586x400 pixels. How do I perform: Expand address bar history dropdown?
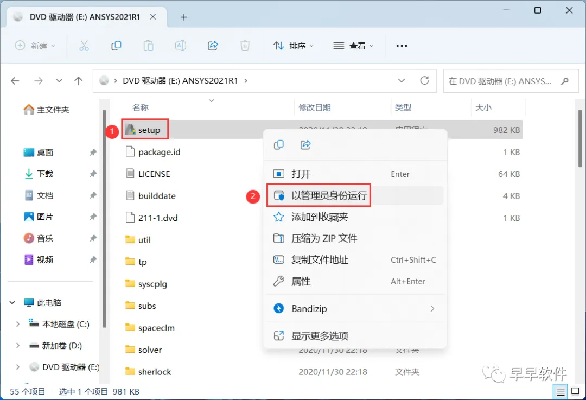(x=402, y=80)
